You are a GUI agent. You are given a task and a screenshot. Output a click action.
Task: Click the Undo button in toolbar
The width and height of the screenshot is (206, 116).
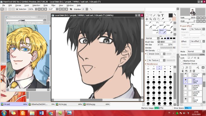pyautogui.click(x=2, y=9)
